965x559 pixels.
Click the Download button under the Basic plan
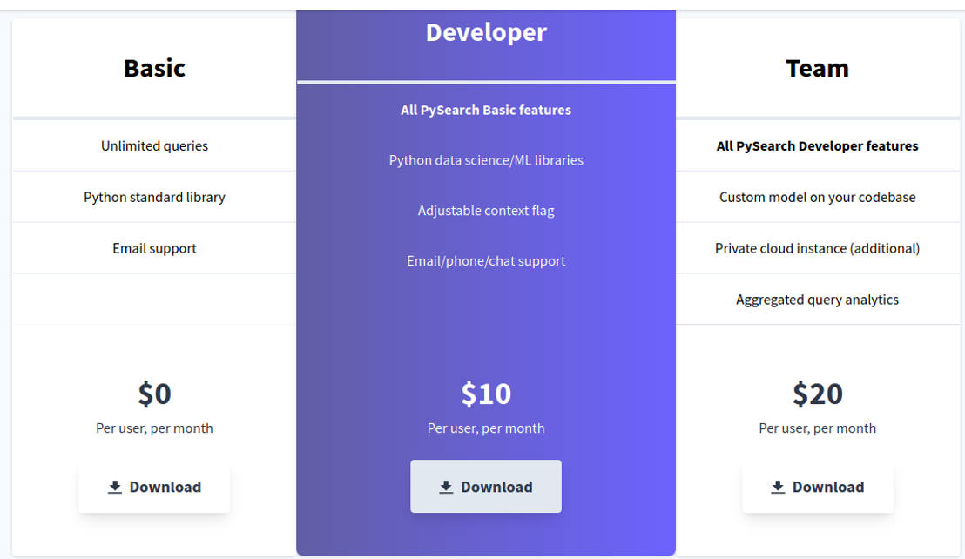(154, 487)
